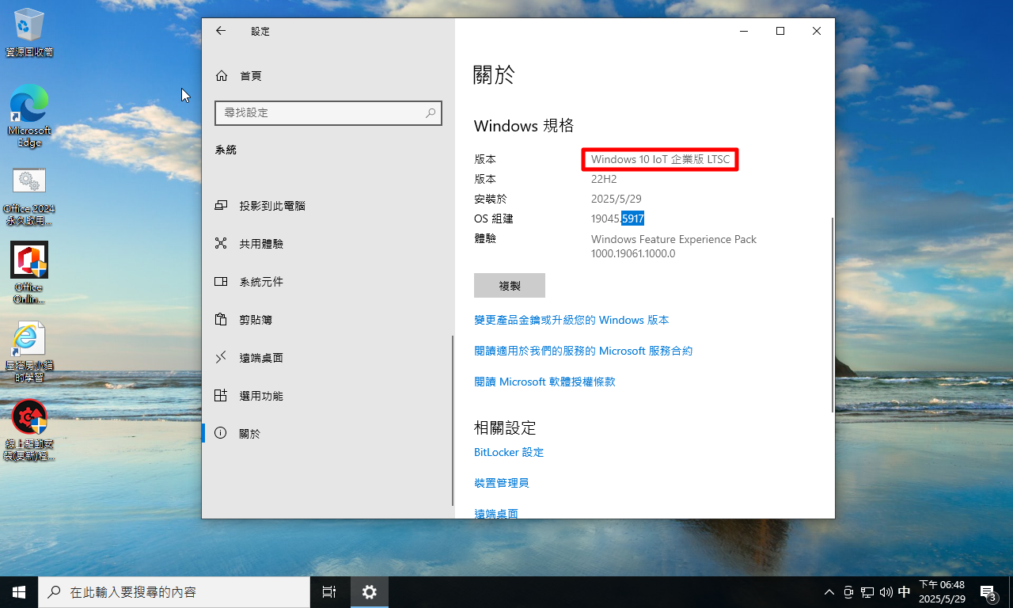Image resolution: width=1013 pixels, height=608 pixels.
Task: Click the settings sidebar scrollbar
Action: [x=453, y=420]
